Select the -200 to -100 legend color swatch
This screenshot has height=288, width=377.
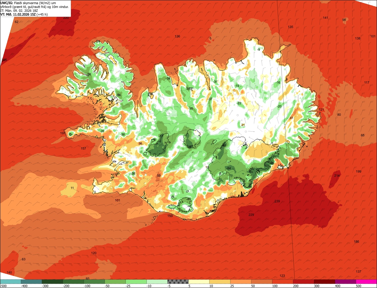pyautogui.click(x=73, y=282)
